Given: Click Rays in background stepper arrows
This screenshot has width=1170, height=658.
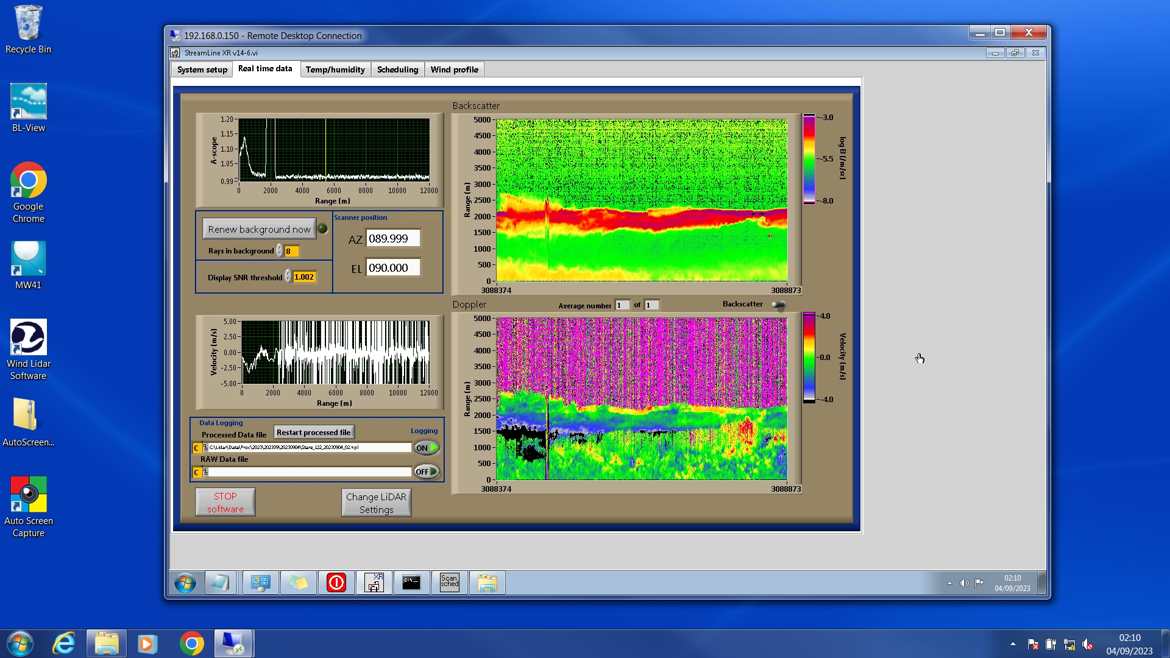Looking at the screenshot, I should [x=279, y=251].
